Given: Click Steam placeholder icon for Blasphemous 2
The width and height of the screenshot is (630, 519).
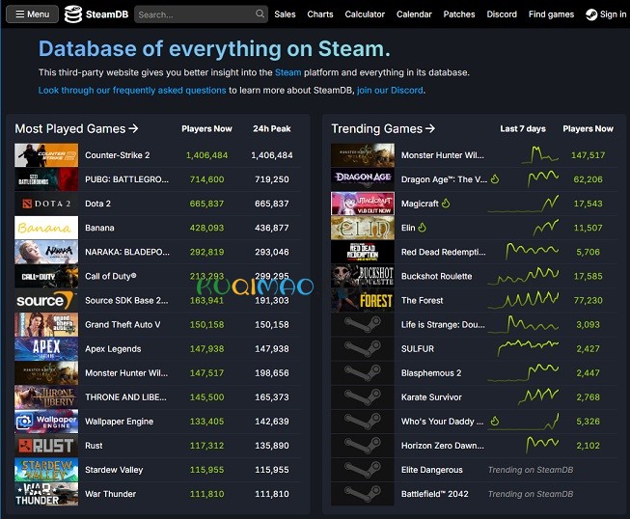Looking at the screenshot, I should 363,373.
